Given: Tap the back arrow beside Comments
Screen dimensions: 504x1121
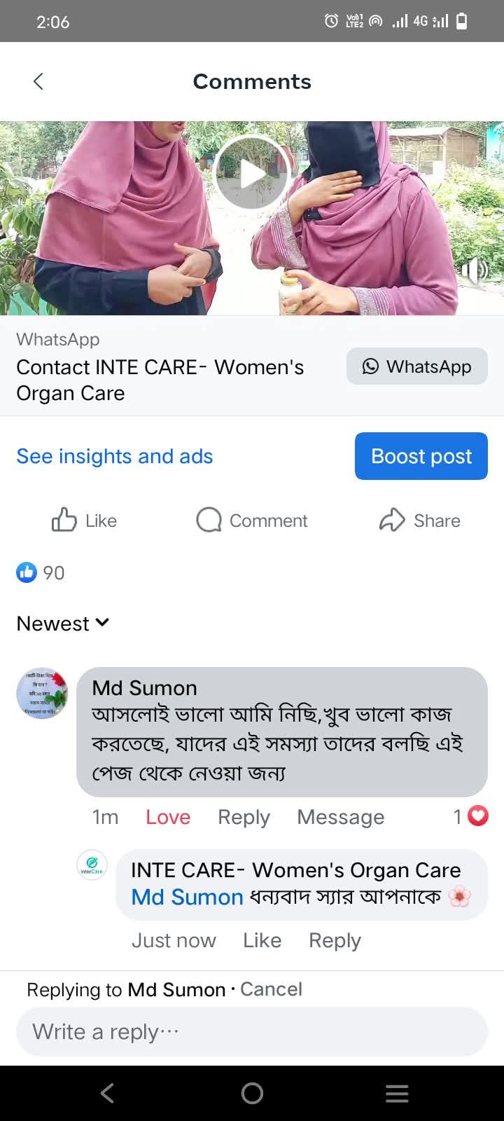Looking at the screenshot, I should pos(38,81).
